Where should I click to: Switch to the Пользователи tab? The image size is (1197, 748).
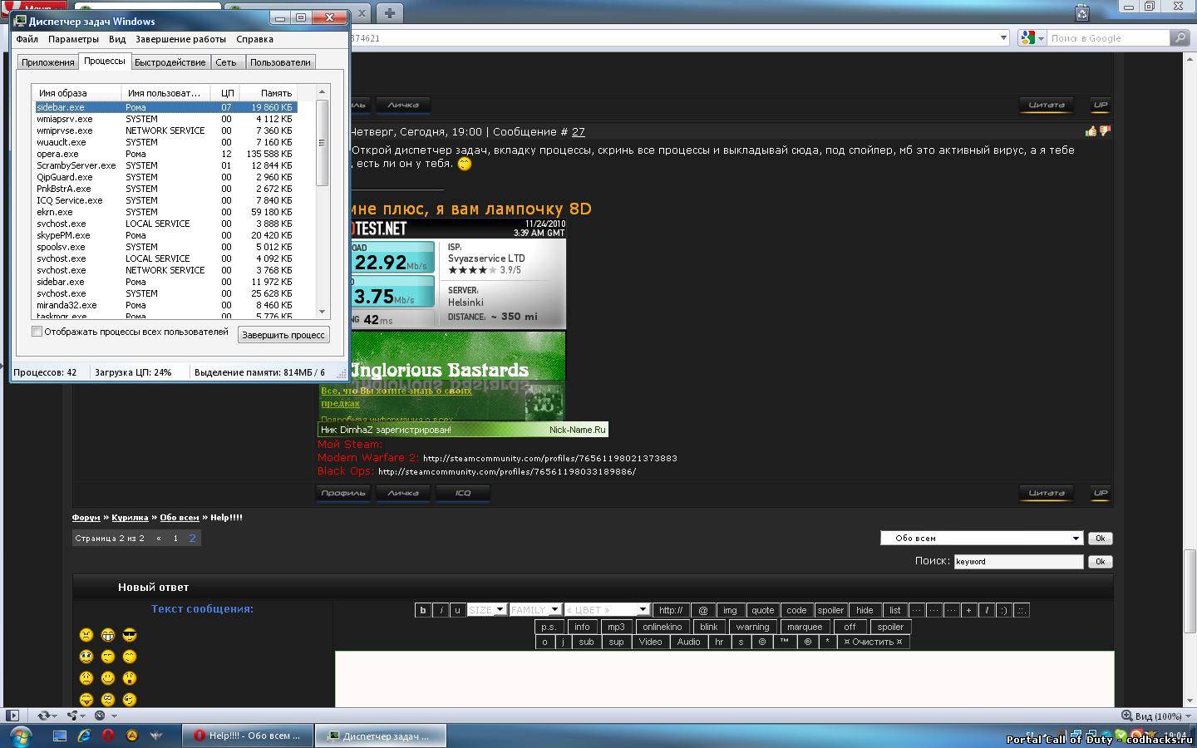[280, 62]
